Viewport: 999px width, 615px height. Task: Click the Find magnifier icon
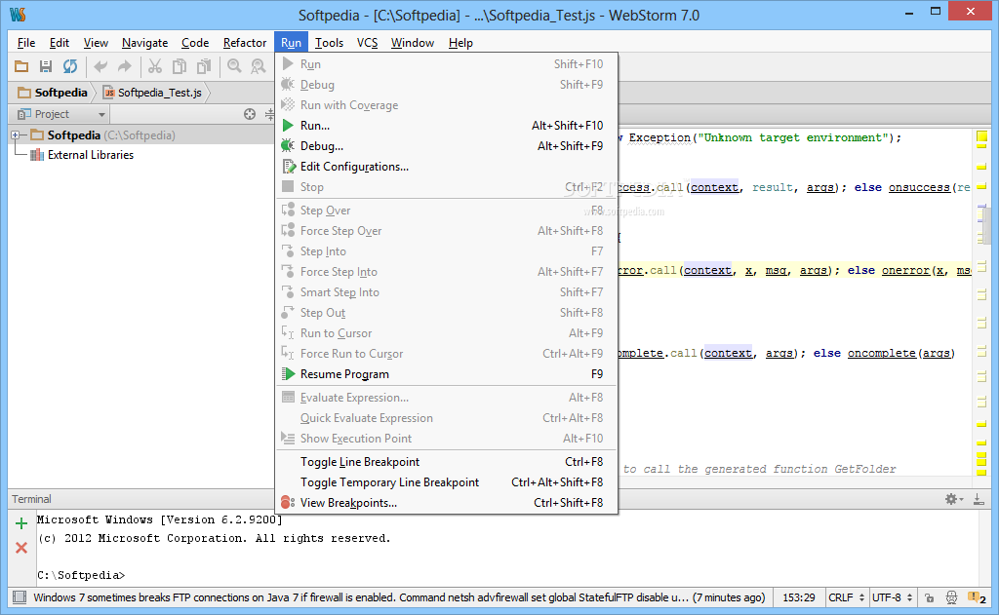[234, 66]
